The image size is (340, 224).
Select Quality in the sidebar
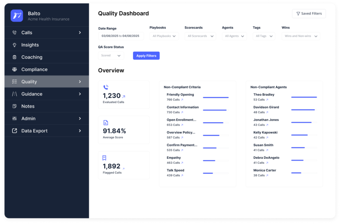coord(29,82)
